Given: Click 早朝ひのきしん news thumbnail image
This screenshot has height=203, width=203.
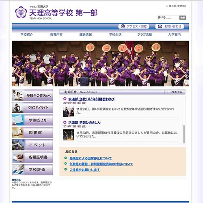Looking at the screenshot, I should (x=69, y=135).
